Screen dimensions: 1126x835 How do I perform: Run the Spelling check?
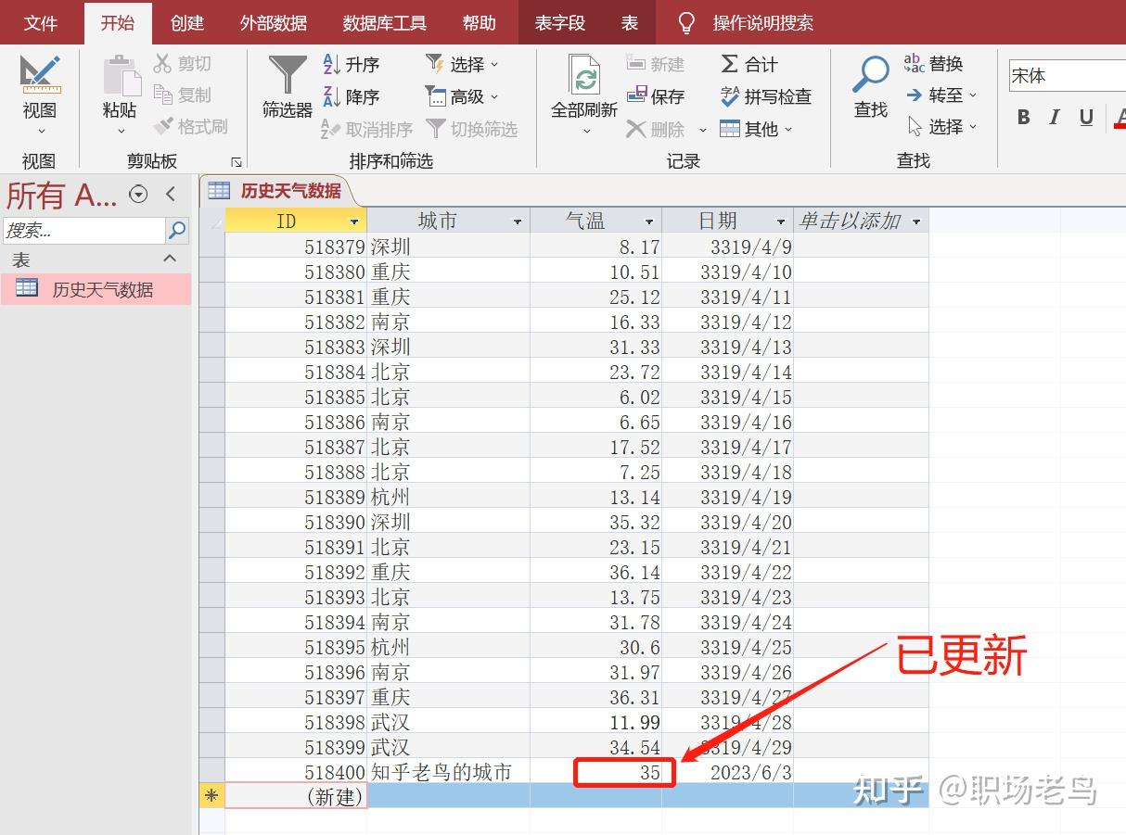765,95
